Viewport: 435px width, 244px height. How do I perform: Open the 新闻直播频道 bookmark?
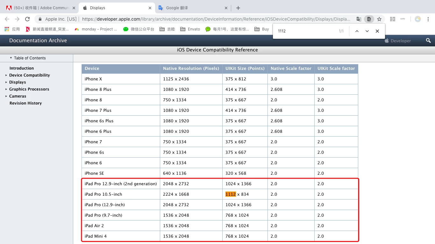[x=47, y=29]
